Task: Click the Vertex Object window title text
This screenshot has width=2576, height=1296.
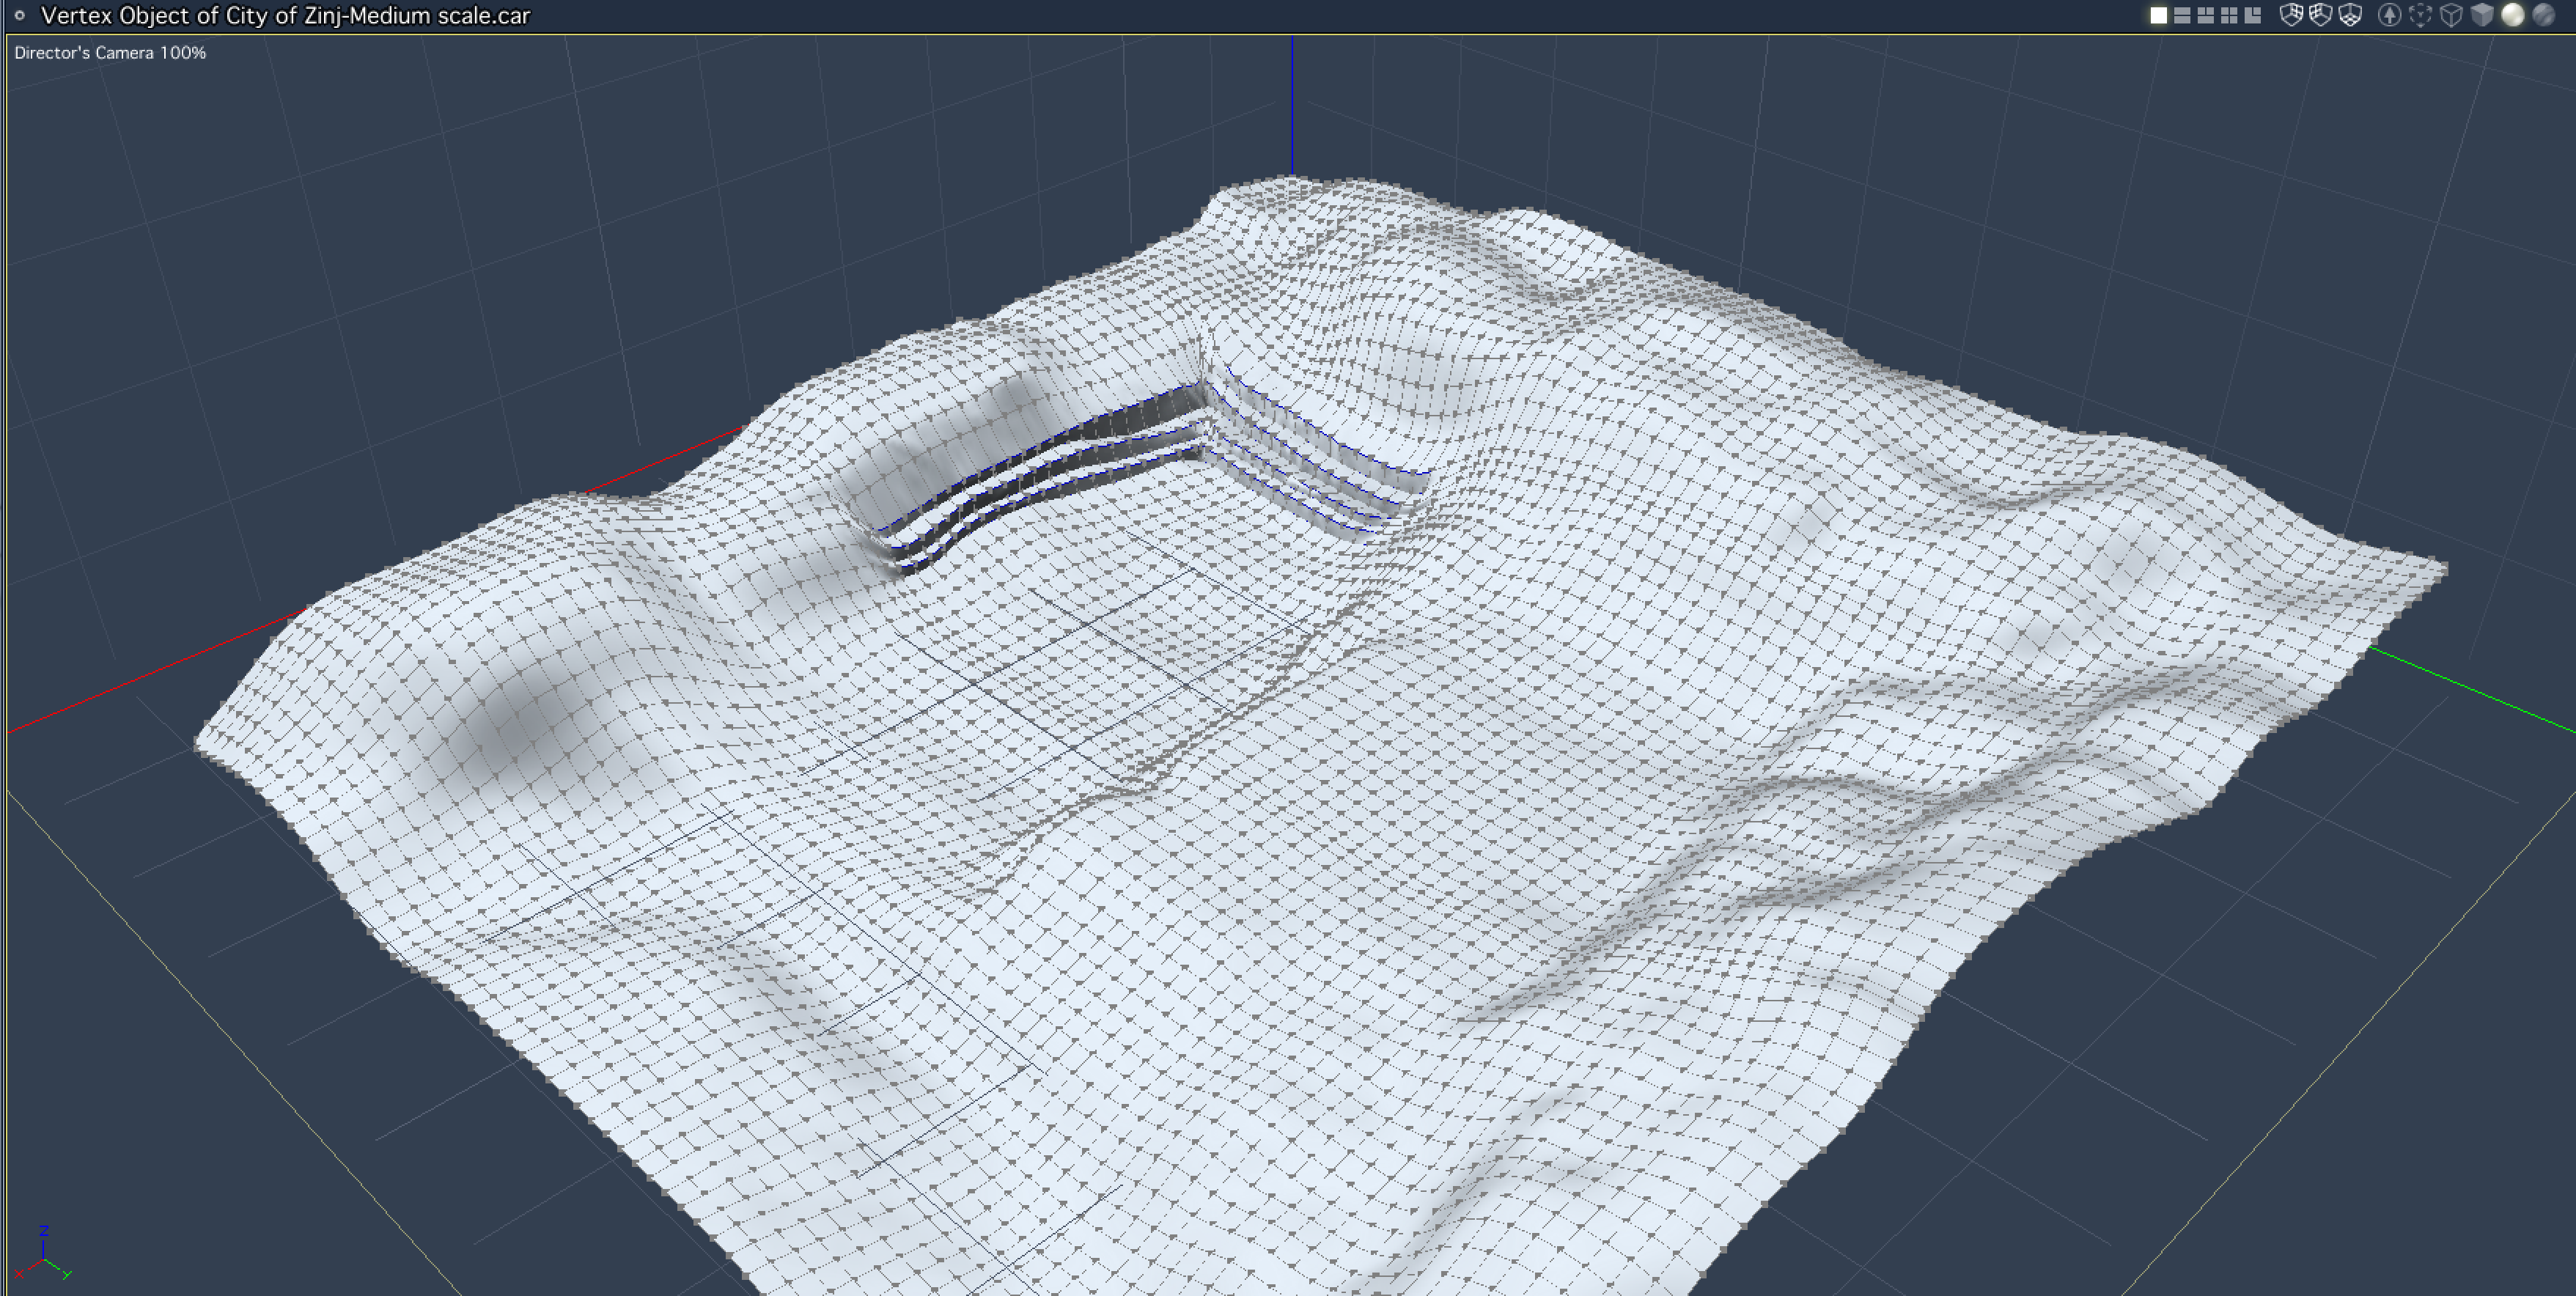Action: coord(285,15)
